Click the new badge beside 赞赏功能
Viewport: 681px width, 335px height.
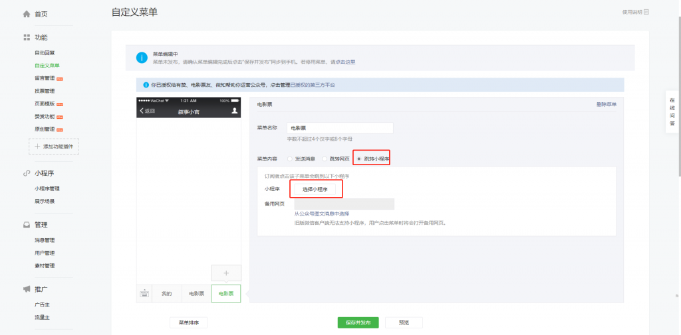(60, 117)
